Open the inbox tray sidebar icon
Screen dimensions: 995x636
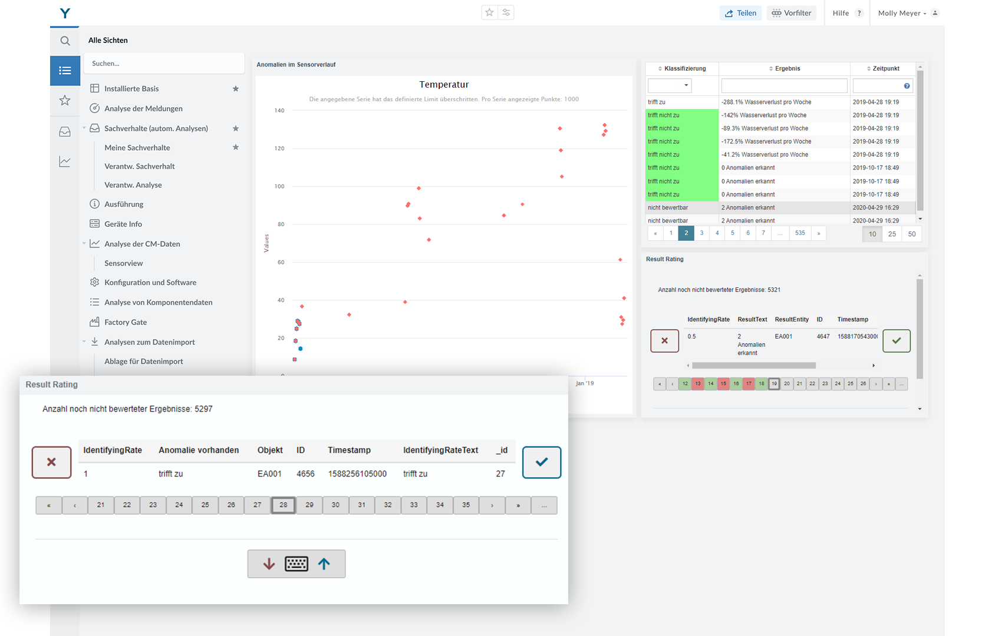(x=65, y=132)
